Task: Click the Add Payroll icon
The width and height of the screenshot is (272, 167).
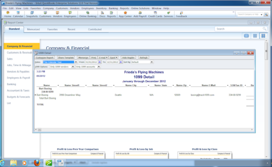Action: pyautogui.click(x=140, y=14)
